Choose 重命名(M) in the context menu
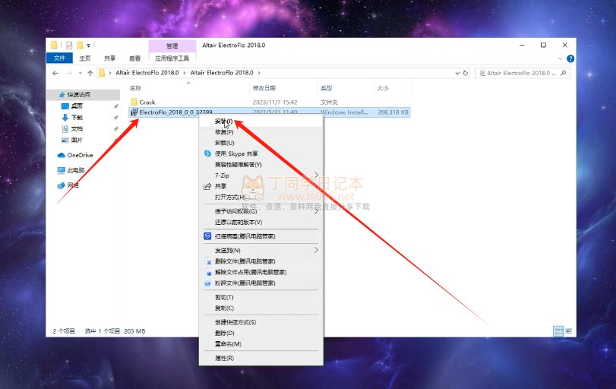 pos(261,344)
